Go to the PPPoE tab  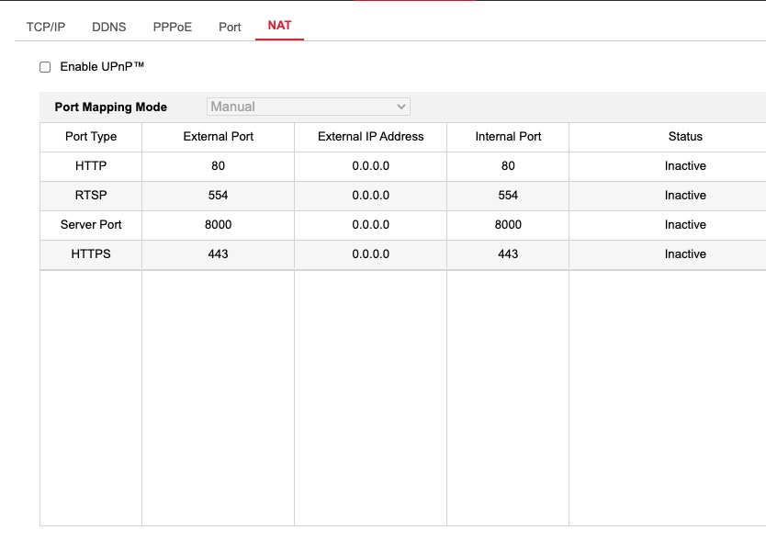point(173,27)
